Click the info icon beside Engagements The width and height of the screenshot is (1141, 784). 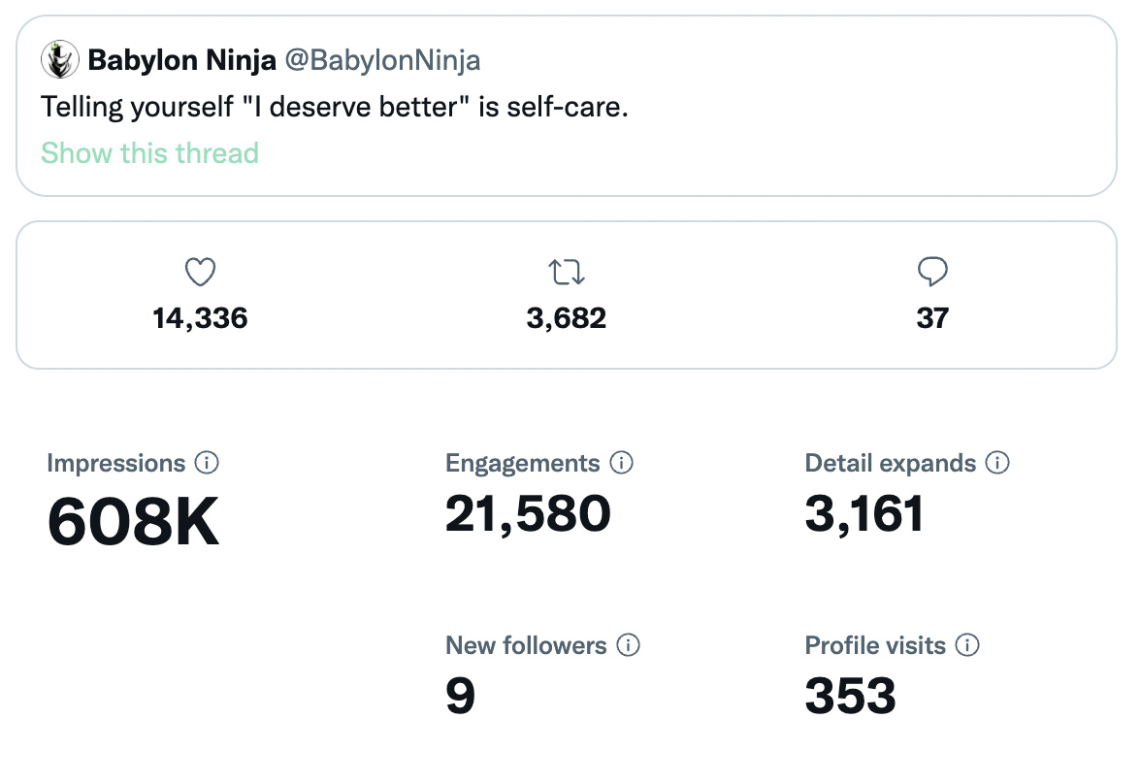pyautogui.click(x=621, y=463)
